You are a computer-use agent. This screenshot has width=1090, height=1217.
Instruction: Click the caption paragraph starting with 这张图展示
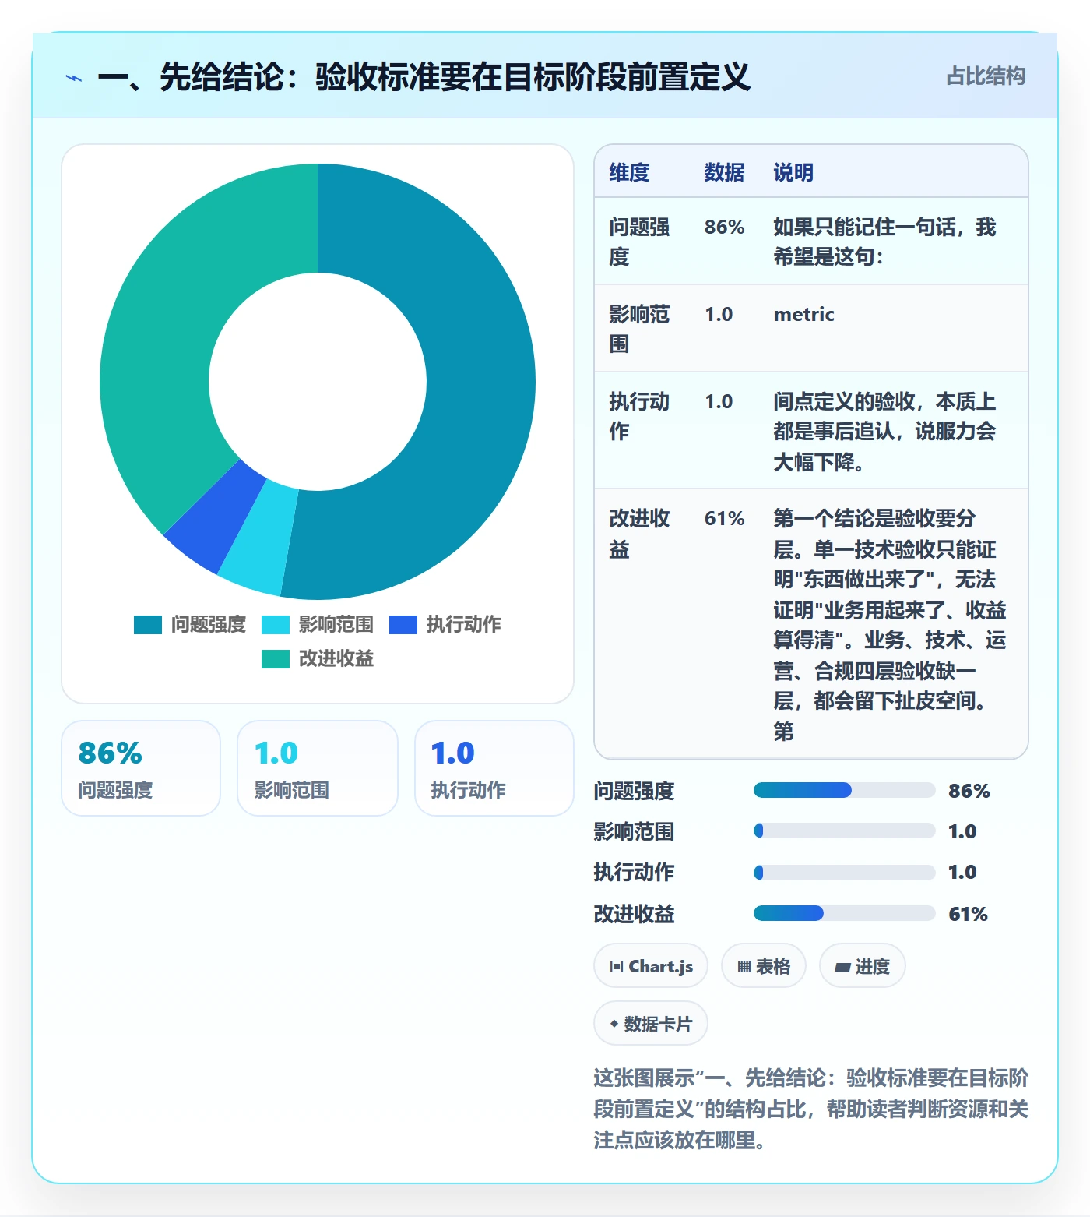(x=810, y=1109)
